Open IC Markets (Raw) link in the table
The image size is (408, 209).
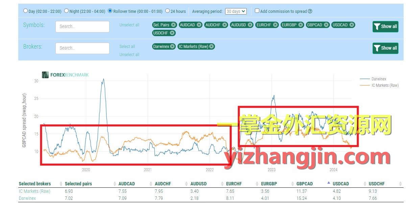click(34, 191)
